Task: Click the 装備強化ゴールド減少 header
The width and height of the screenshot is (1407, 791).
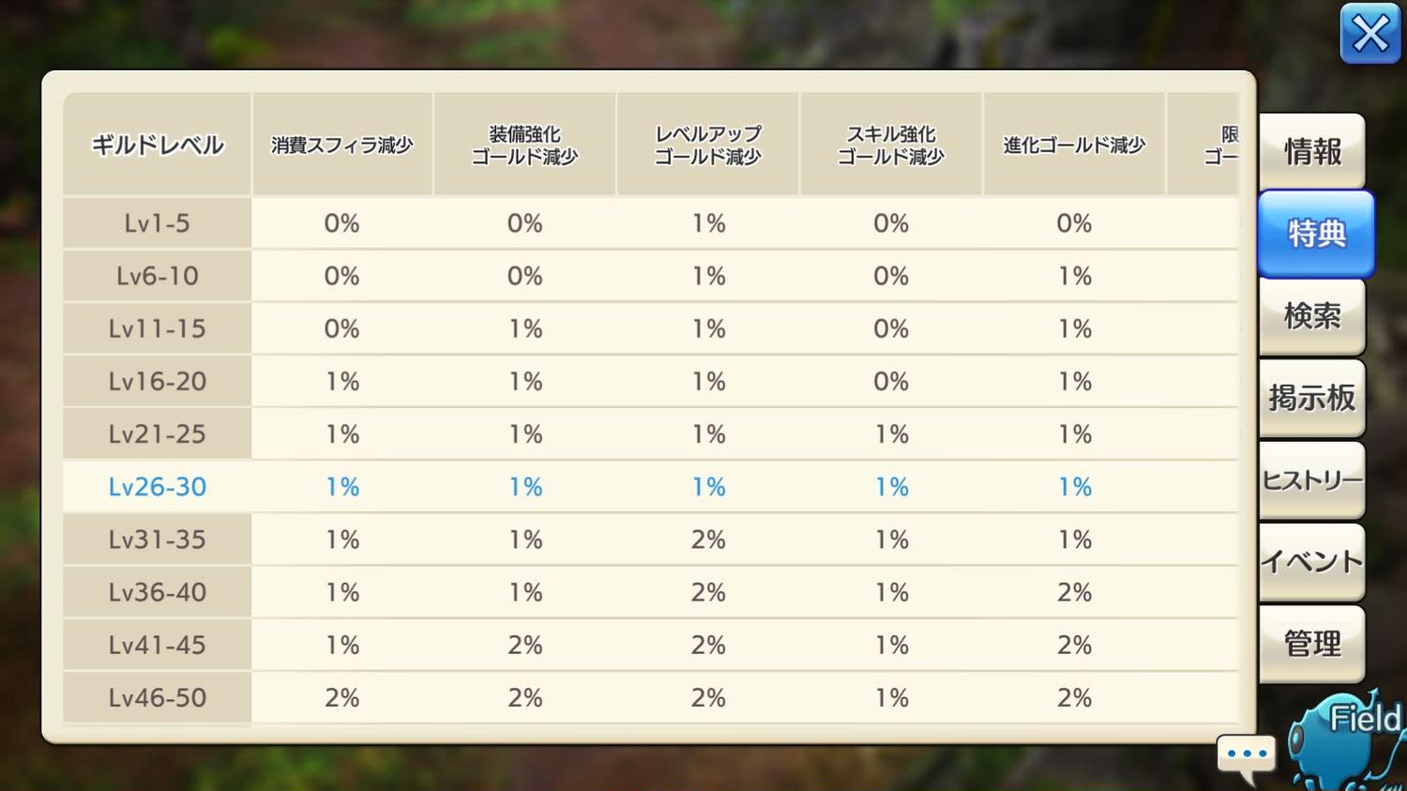Action: point(525,145)
